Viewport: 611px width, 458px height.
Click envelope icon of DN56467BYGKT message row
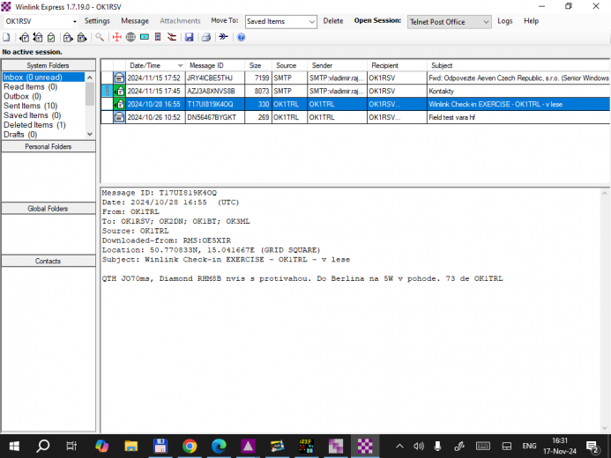coord(119,117)
